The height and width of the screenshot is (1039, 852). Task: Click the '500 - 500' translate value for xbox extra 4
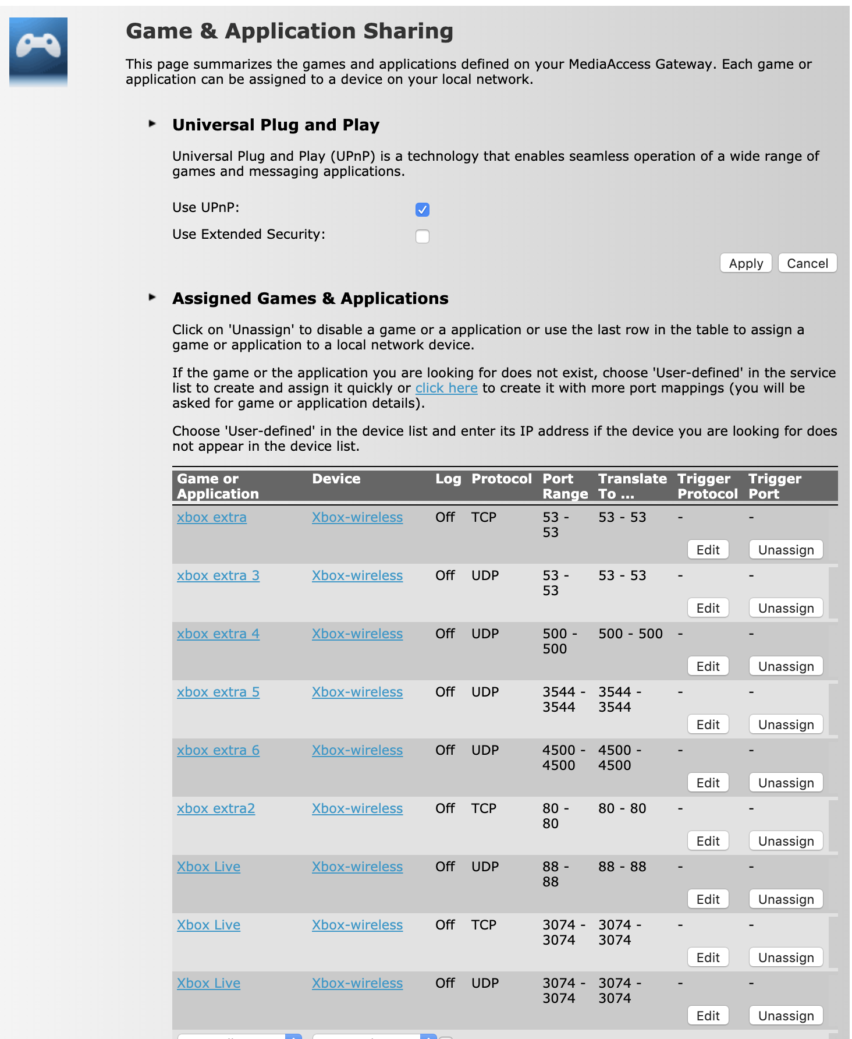[x=631, y=634]
